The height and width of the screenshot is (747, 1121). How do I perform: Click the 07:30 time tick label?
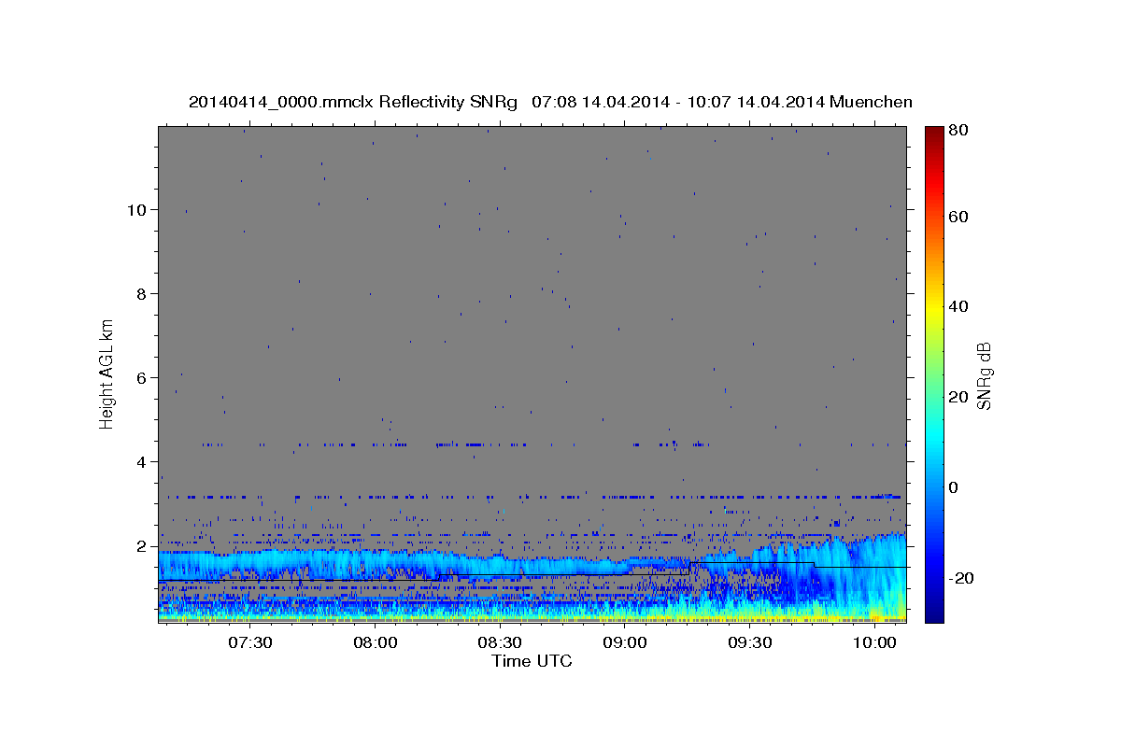coord(250,643)
